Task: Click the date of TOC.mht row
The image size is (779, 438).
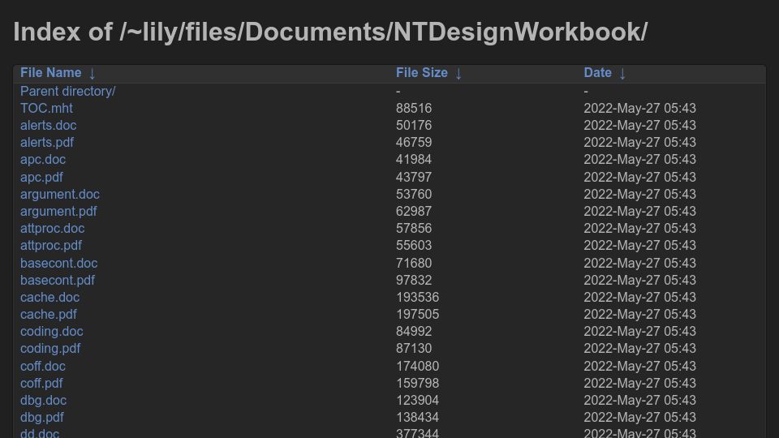Action: 640,108
